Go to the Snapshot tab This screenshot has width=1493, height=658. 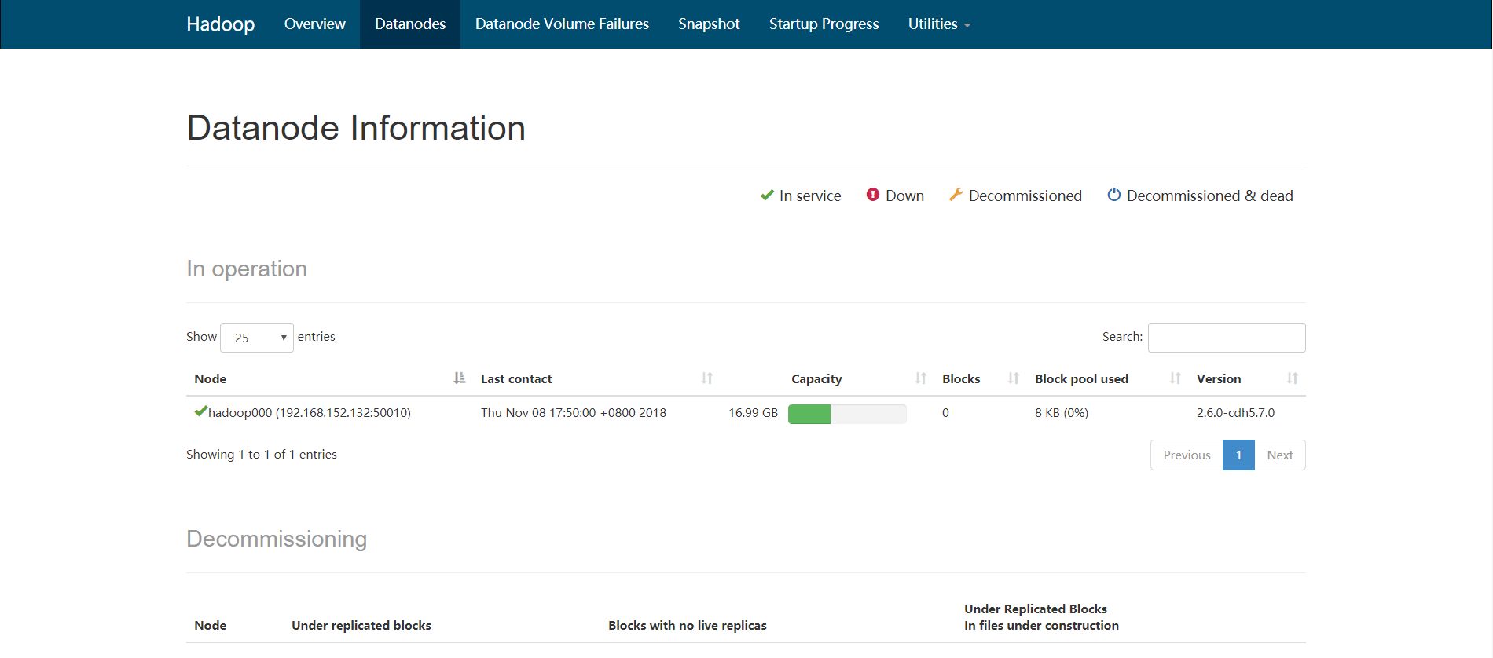click(x=709, y=24)
